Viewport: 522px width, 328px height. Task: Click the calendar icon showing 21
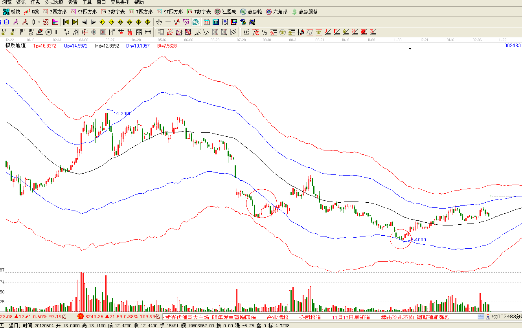207,22
